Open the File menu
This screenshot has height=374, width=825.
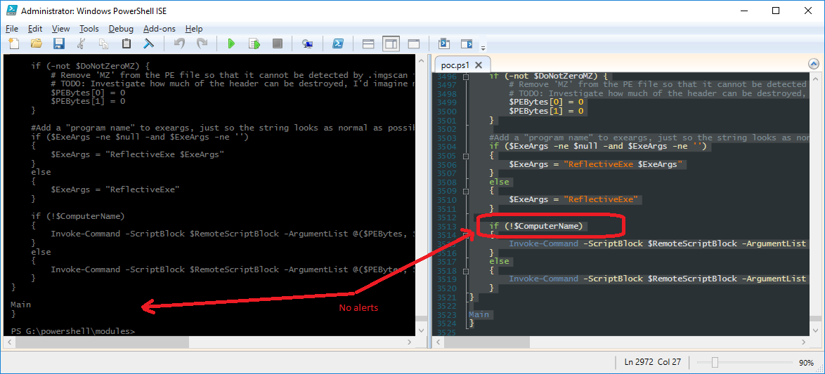pos(11,29)
